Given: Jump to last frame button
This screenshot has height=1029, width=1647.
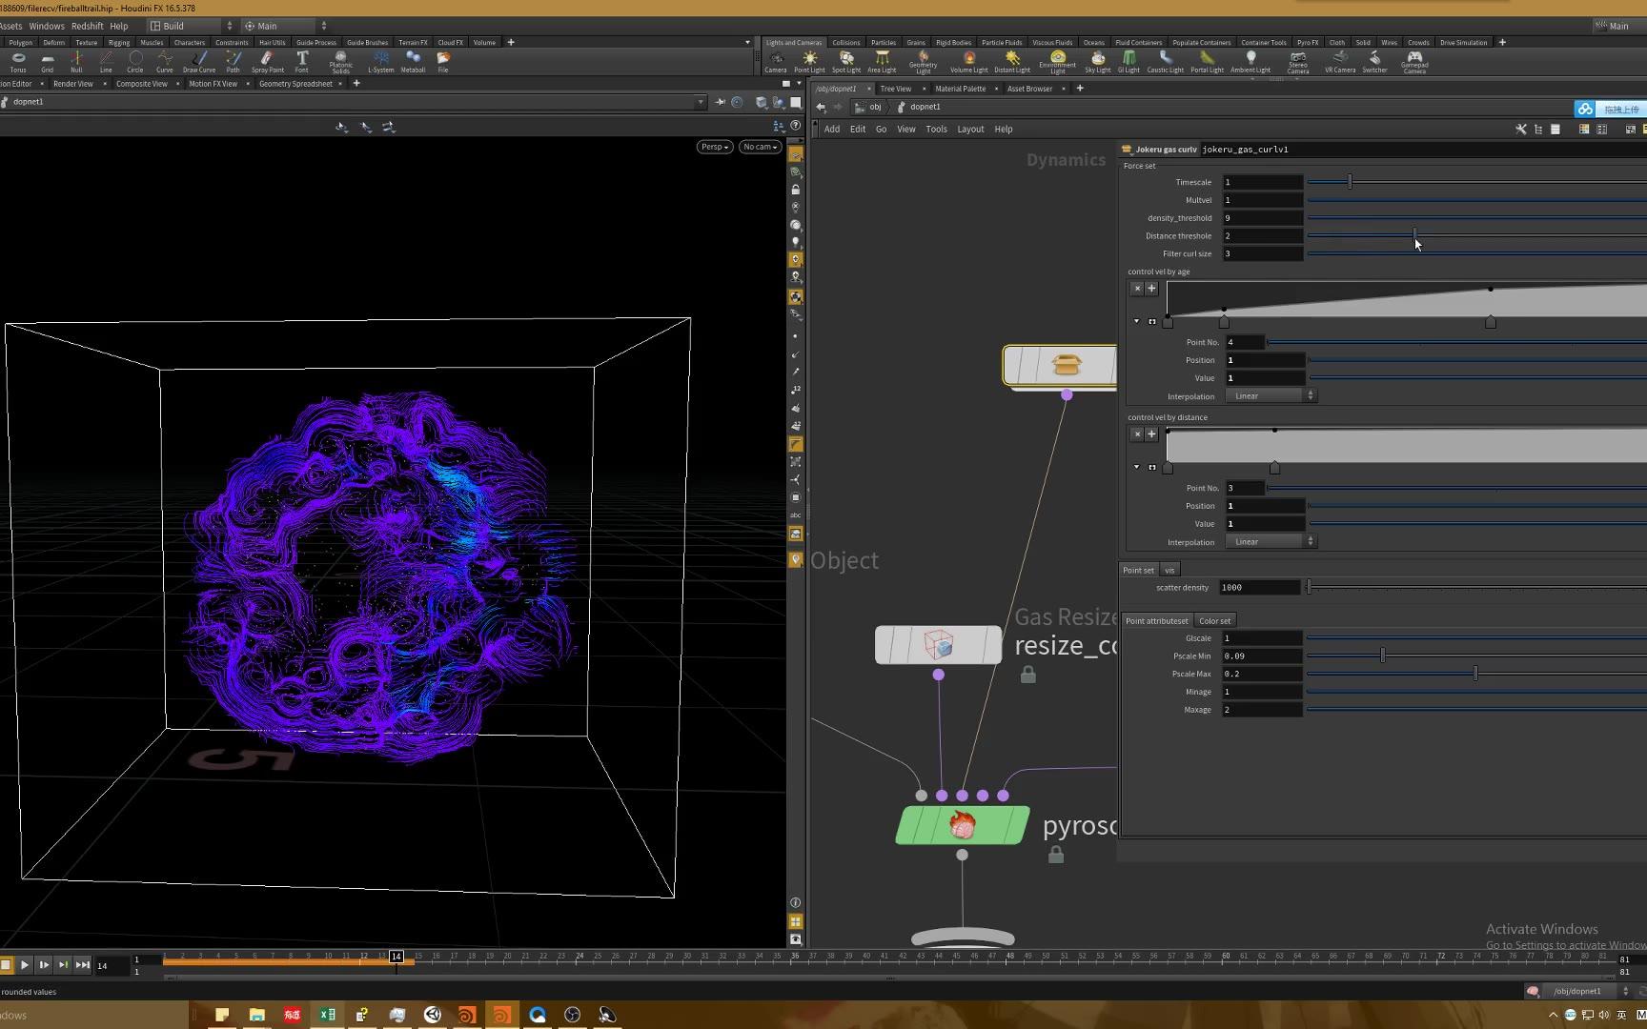Looking at the screenshot, I should click(x=83, y=965).
